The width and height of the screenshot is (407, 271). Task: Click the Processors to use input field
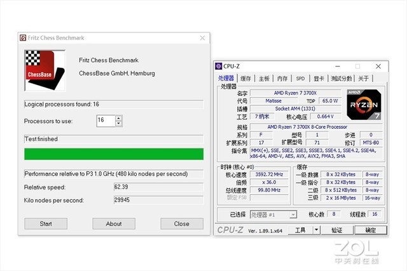106,121
